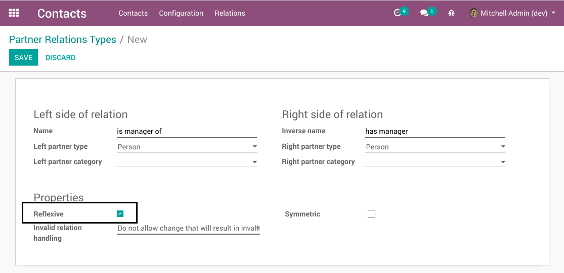The height and width of the screenshot is (273, 564).
Task: Discard the new relation type
Action: click(60, 58)
